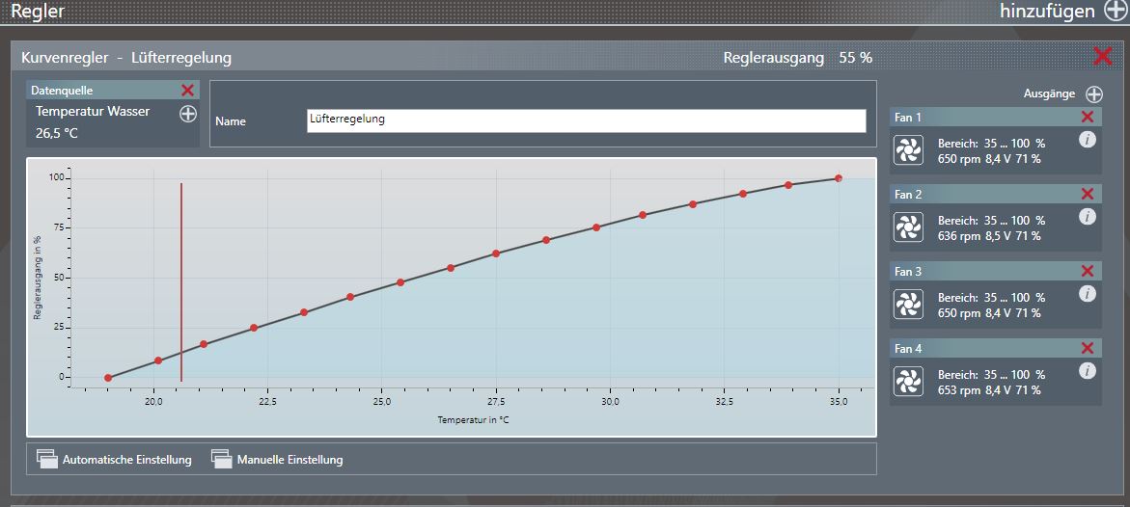The height and width of the screenshot is (507, 1130).
Task: Click the Fan 3 fan icon
Action: click(x=908, y=304)
